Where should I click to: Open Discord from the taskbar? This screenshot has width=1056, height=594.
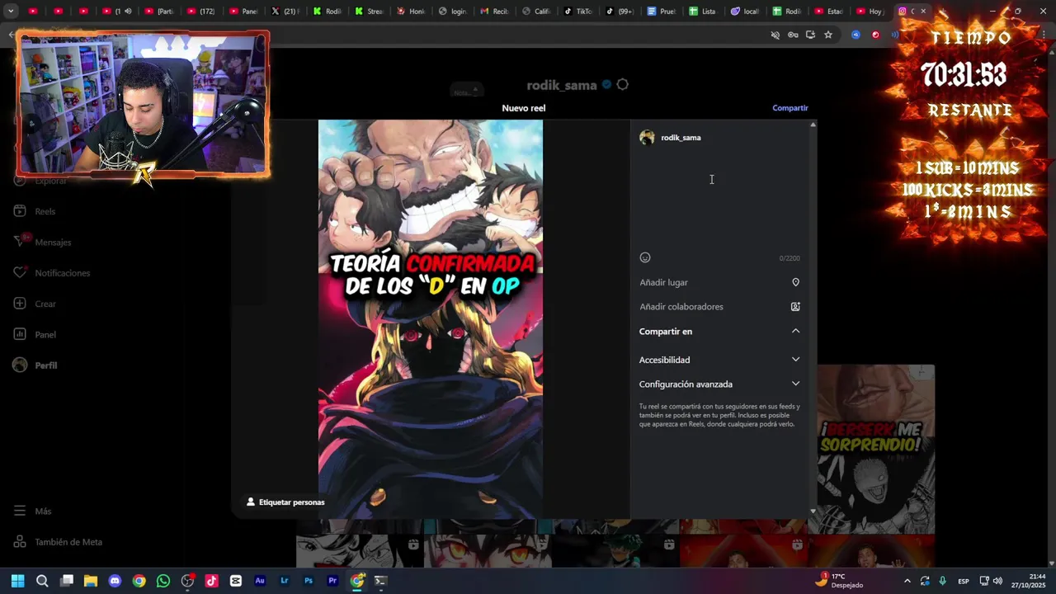coord(115,581)
